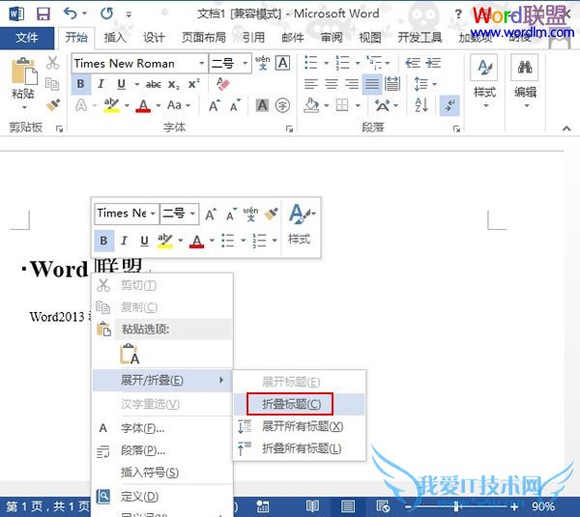The image size is (580, 517).
Task: Click zoom in plus on status bar
Action: 514,506
